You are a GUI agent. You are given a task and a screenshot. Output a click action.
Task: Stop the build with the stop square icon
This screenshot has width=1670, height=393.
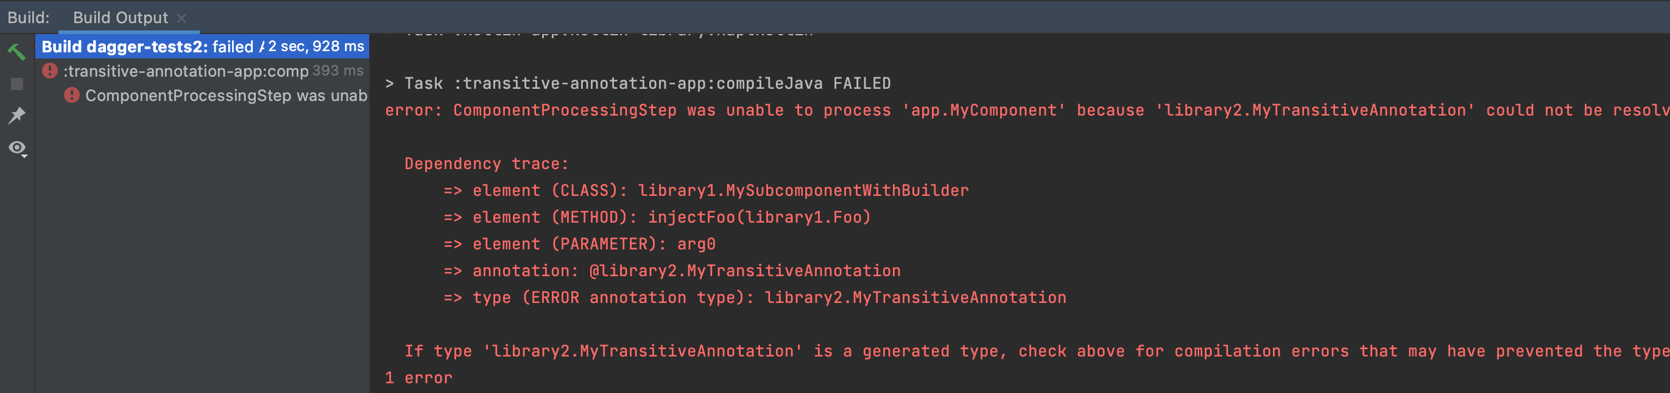pos(17,83)
